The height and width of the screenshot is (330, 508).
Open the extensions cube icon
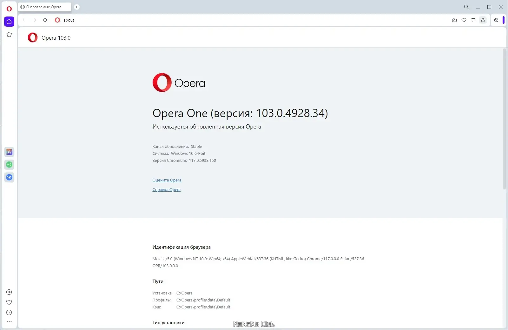pos(496,20)
